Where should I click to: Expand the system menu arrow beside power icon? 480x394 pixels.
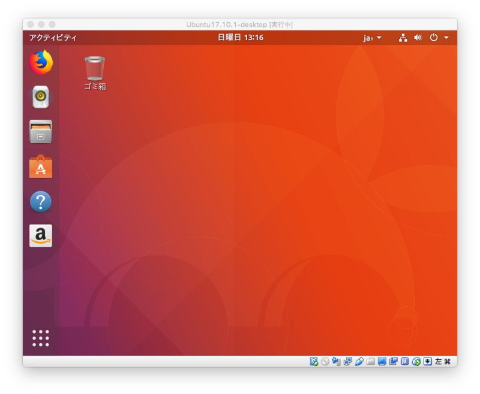(x=446, y=38)
